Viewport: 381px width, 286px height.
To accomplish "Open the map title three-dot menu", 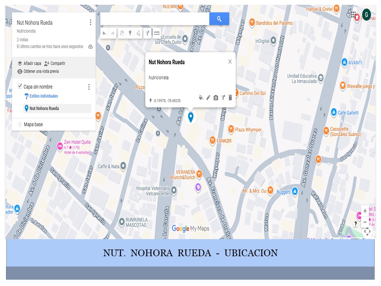I will coord(90,23).
